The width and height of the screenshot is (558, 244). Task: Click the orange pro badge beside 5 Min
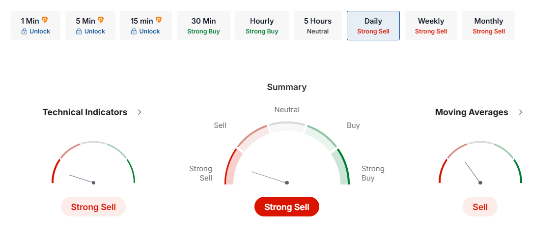pyautogui.click(x=101, y=20)
